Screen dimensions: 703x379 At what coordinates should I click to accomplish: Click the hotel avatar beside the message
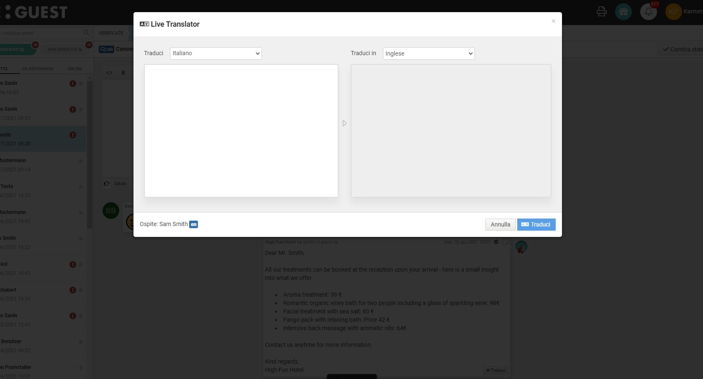pos(521,247)
